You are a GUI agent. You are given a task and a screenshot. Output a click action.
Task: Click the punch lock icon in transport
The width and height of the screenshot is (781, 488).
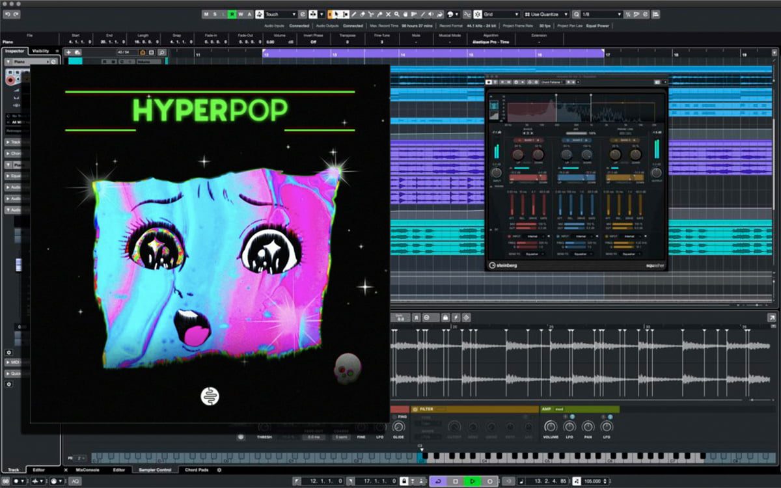(x=404, y=481)
